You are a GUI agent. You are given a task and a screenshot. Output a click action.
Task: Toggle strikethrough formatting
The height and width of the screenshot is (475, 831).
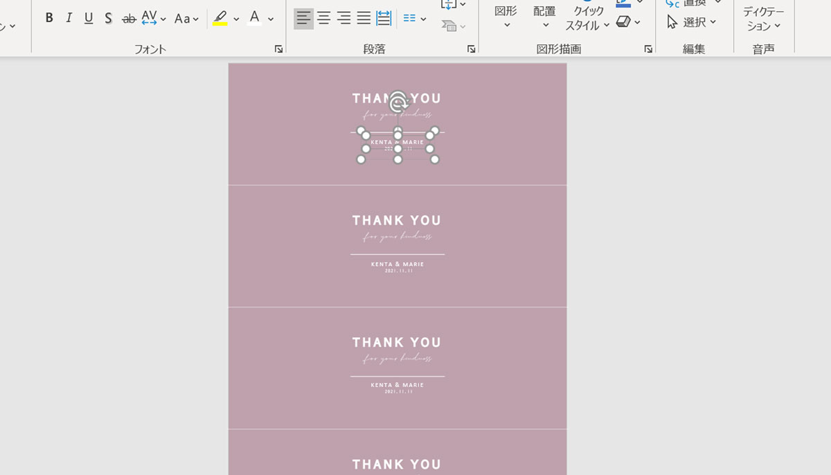[x=129, y=19]
